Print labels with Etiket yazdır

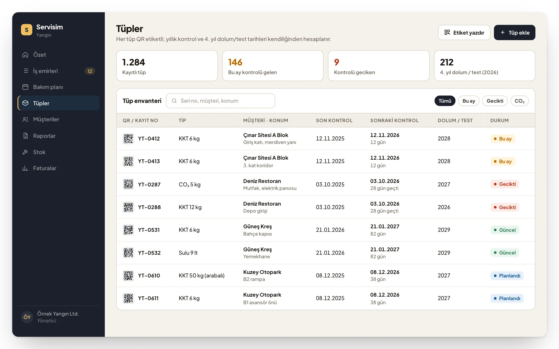pos(464,33)
